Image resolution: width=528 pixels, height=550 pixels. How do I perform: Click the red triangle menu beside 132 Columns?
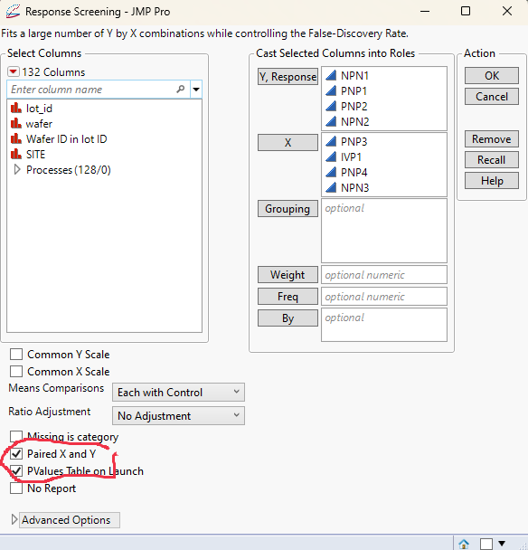(14, 71)
